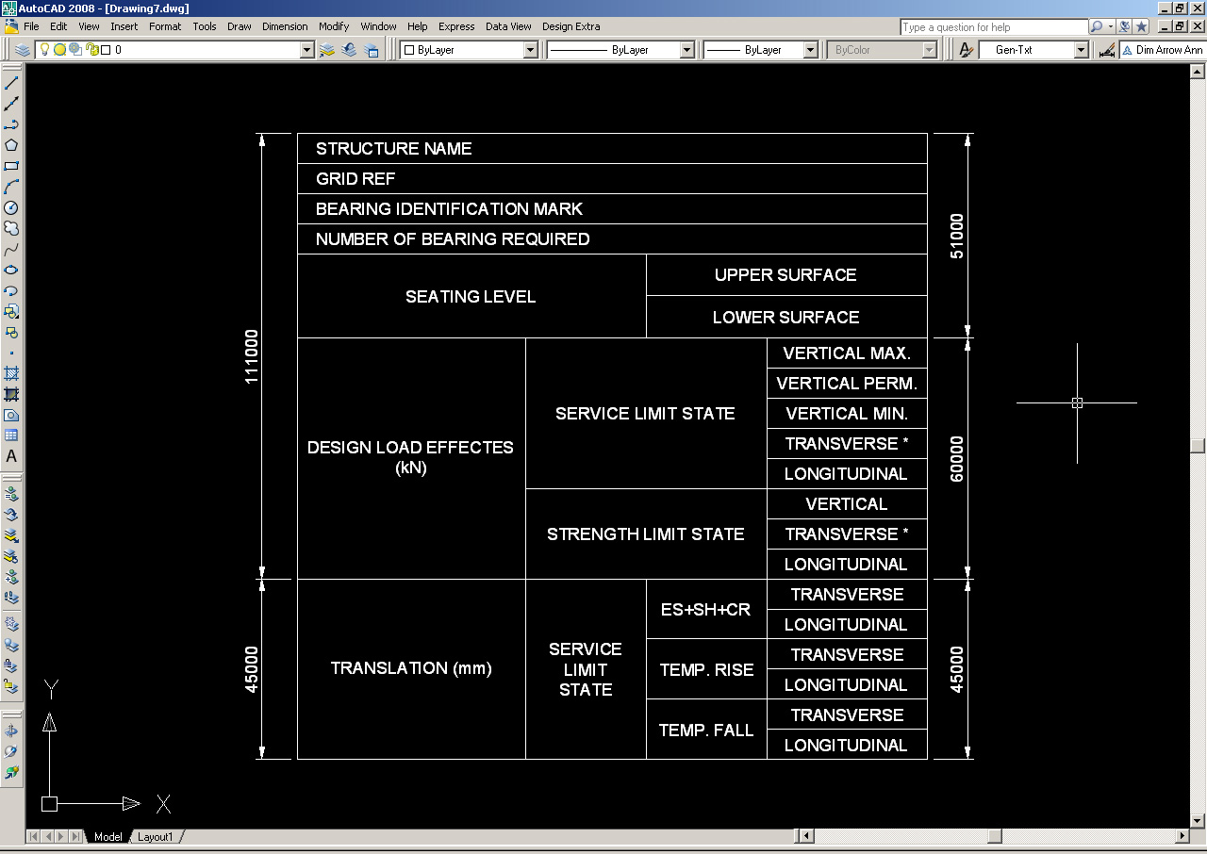
Task: Expand the ByLayer linetype dropdown
Action: pyautogui.click(x=685, y=50)
